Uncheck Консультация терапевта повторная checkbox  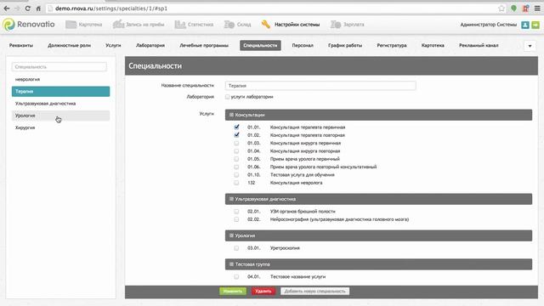(x=236, y=135)
